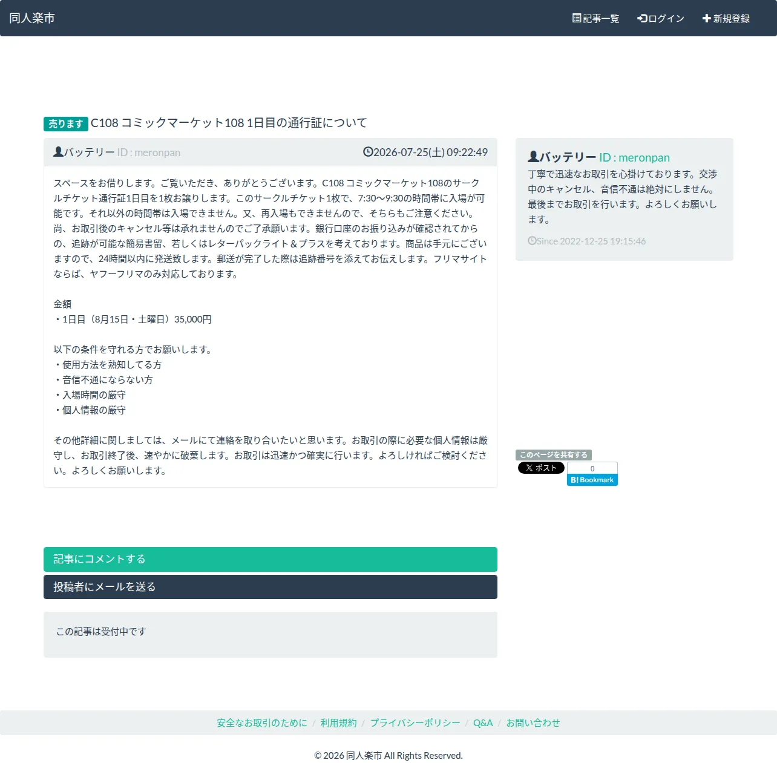Image resolution: width=777 pixels, height=763 pixels.
Task: Open 新規登録 in the top navigation
Action: point(726,18)
